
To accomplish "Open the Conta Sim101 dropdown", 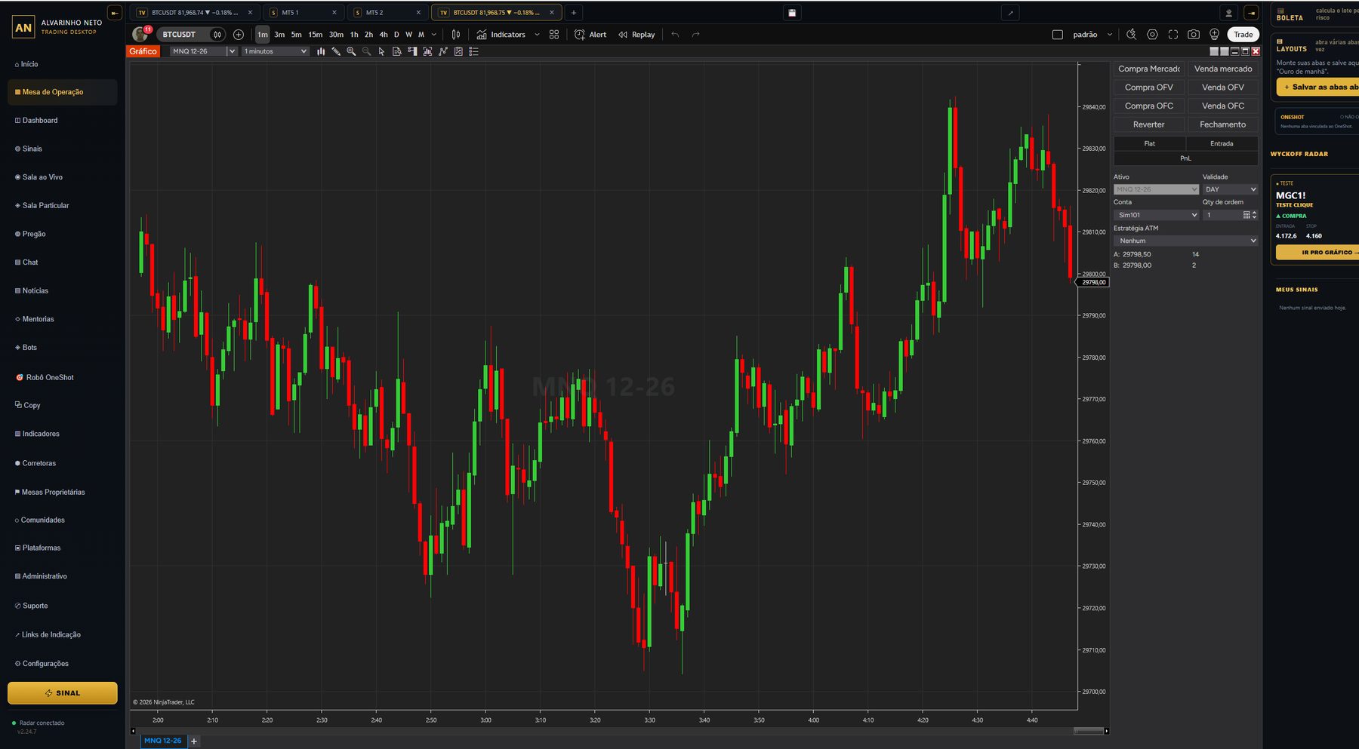I will 1156,215.
